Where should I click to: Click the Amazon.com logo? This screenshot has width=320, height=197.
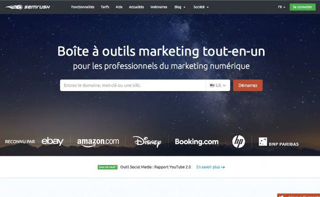pos(98,142)
